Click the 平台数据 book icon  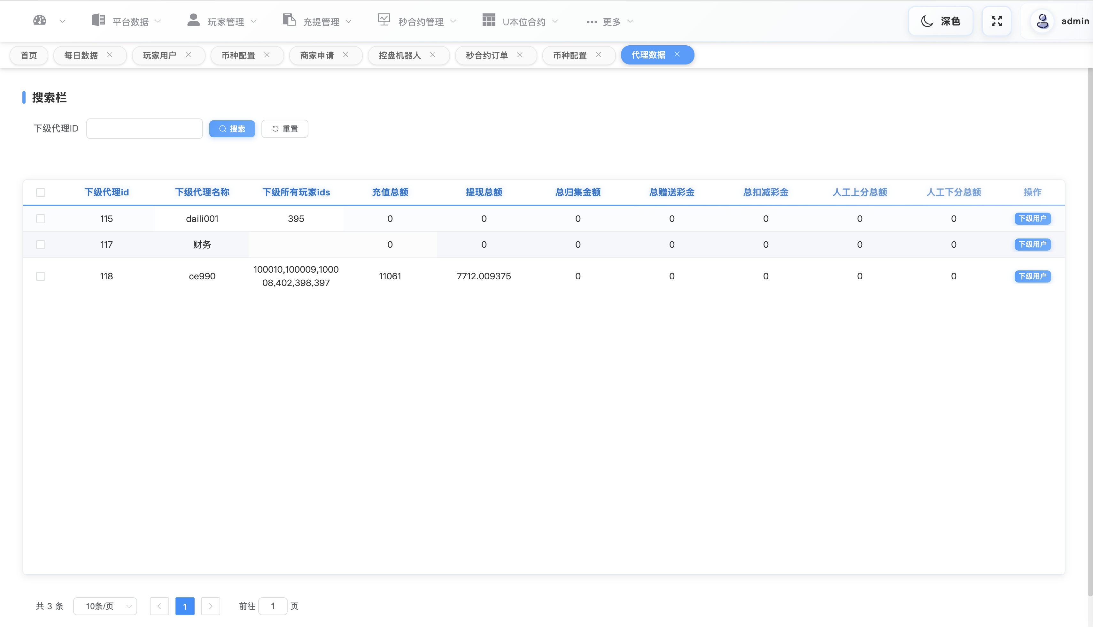click(x=98, y=20)
